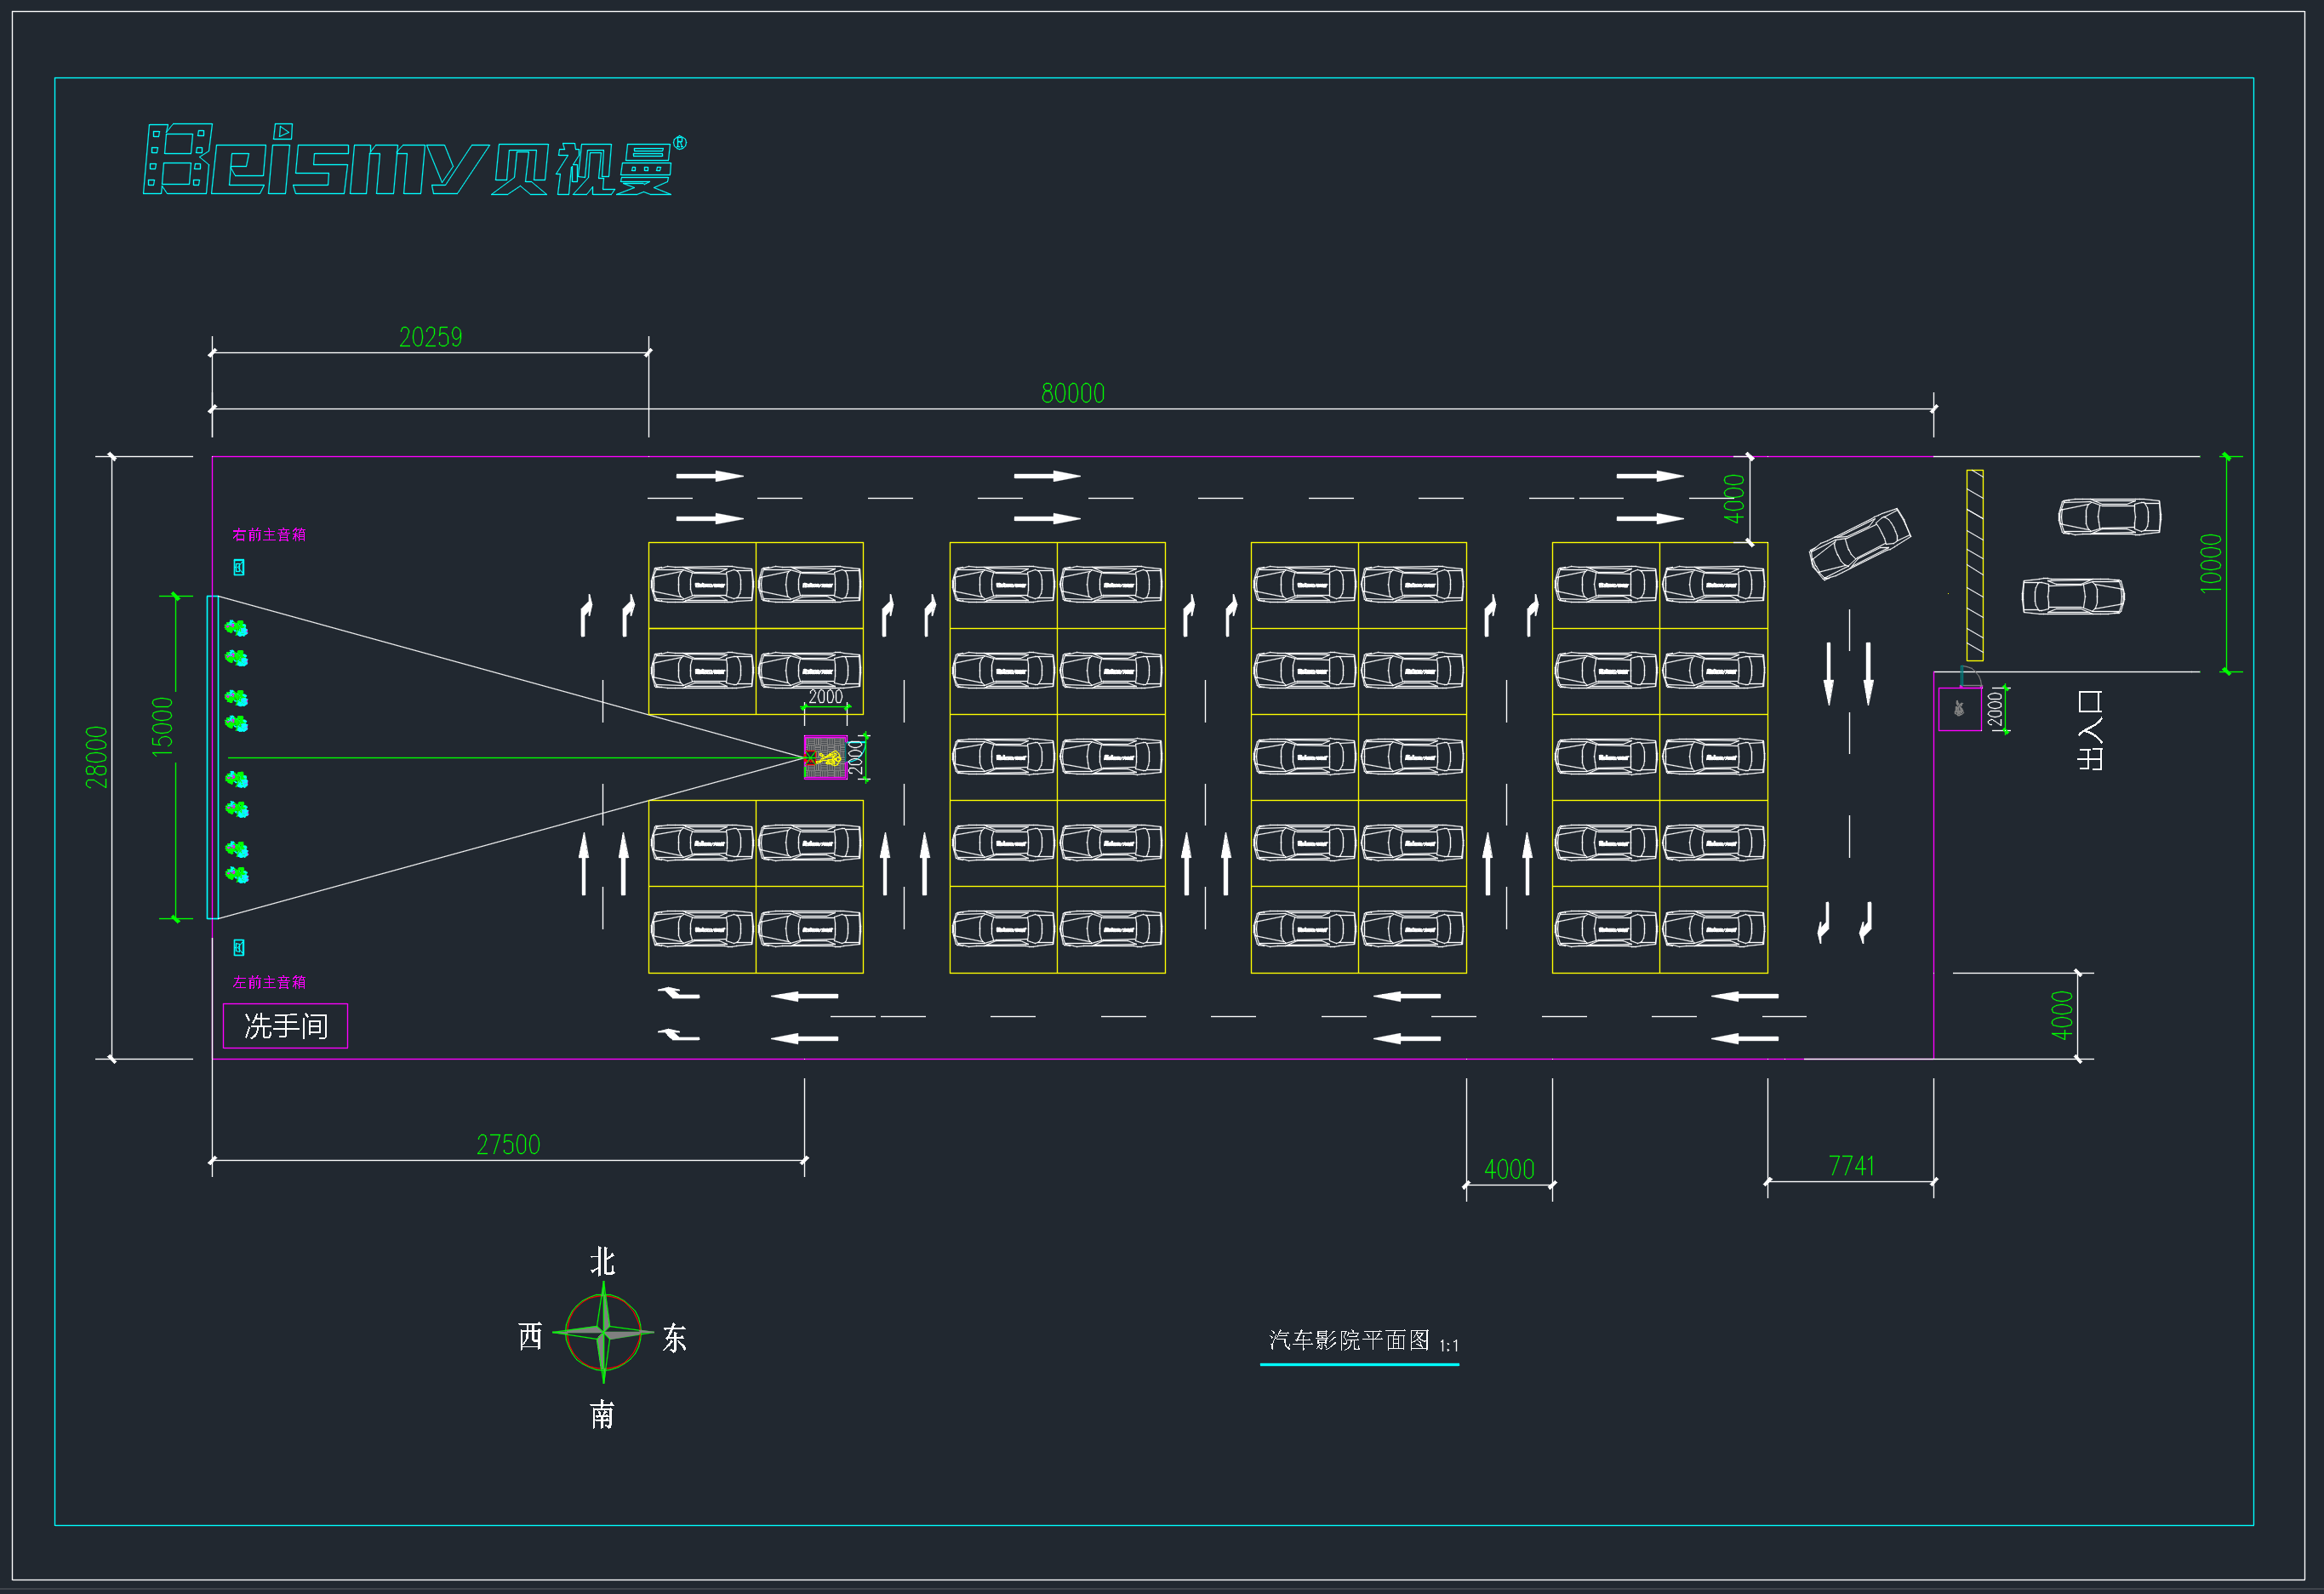Click the 右前主音箱 label
This screenshot has height=1594, width=2324.
(269, 535)
